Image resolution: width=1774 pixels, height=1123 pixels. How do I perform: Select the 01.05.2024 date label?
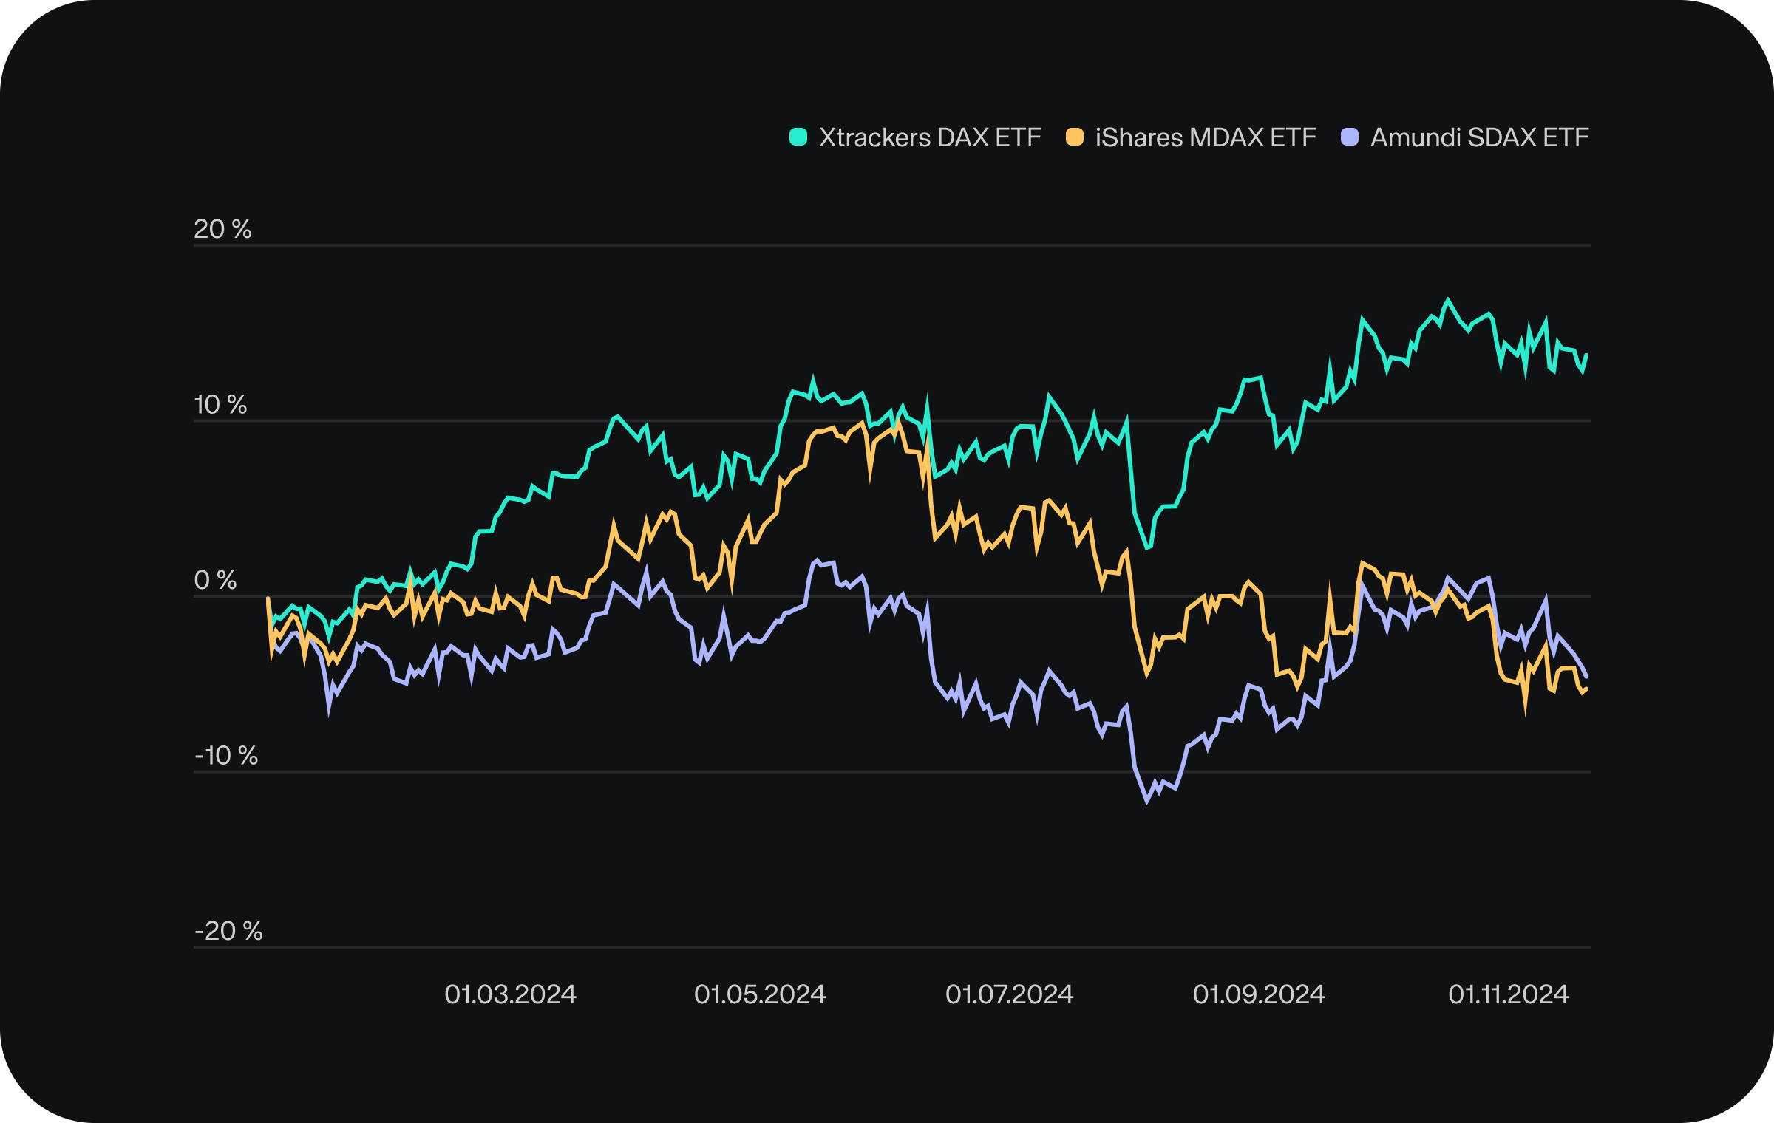tap(760, 994)
